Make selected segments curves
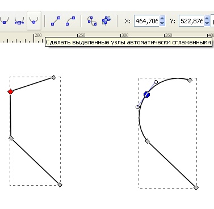 [x=70, y=21]
